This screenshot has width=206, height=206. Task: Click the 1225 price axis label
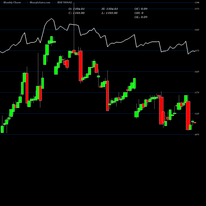coord(197,72)
